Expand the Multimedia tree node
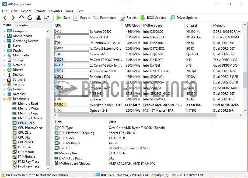The height and width of the screenshot is (178, 248). pos(4,56)
